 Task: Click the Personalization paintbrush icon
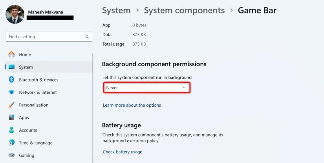tap(11, 105)
